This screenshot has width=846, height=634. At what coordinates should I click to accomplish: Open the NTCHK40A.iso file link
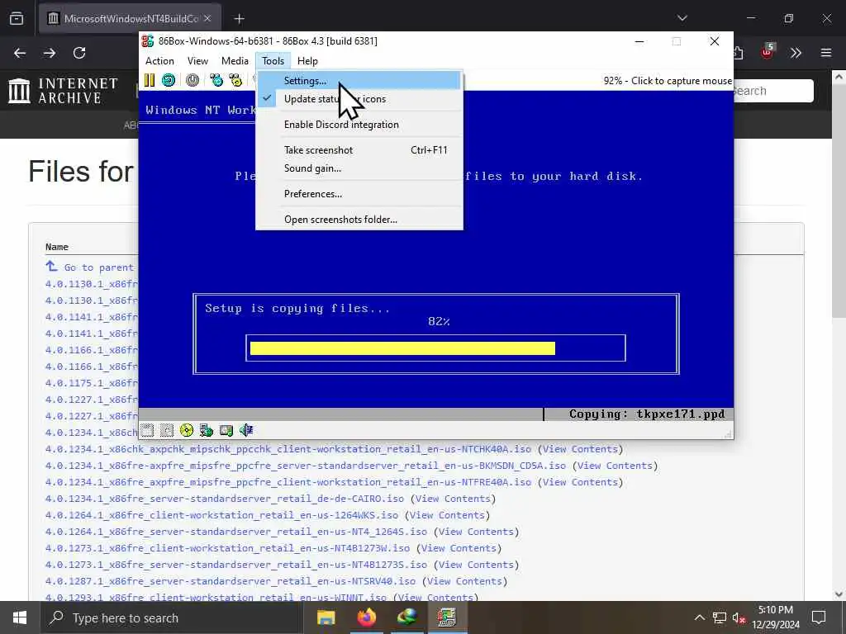click(288, 449)
